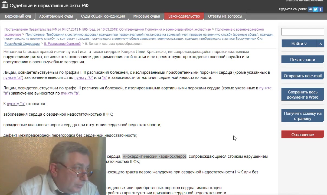Open the Facebook social icon
The image size is (327, 195).
[321, 9]
